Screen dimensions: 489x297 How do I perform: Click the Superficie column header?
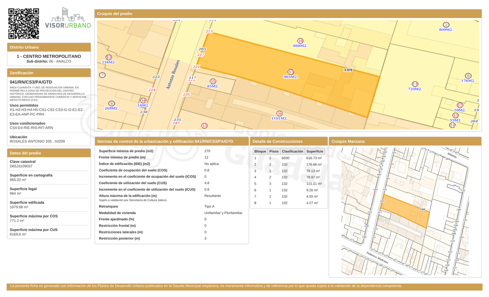point(315,151)
